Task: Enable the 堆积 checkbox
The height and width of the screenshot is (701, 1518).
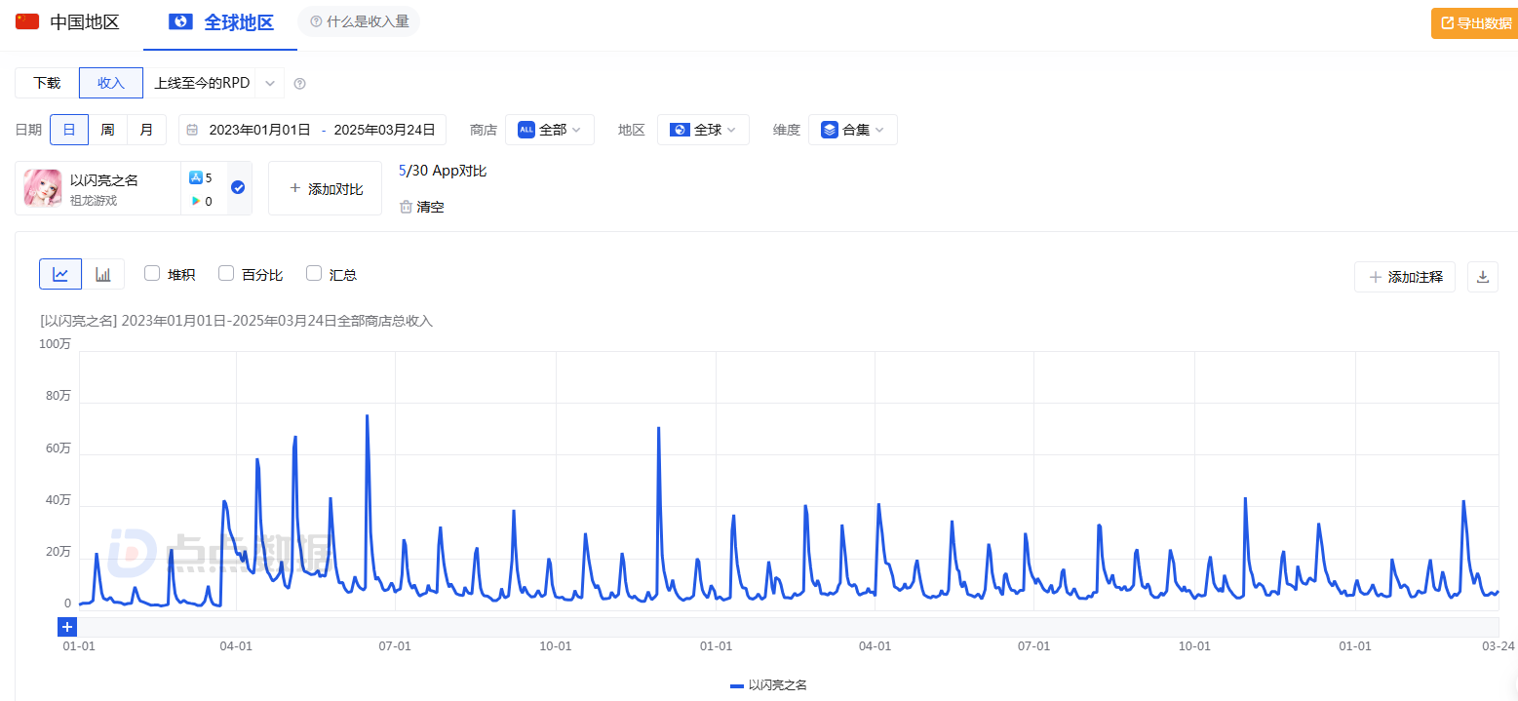Action: click(x=152, y=274)
